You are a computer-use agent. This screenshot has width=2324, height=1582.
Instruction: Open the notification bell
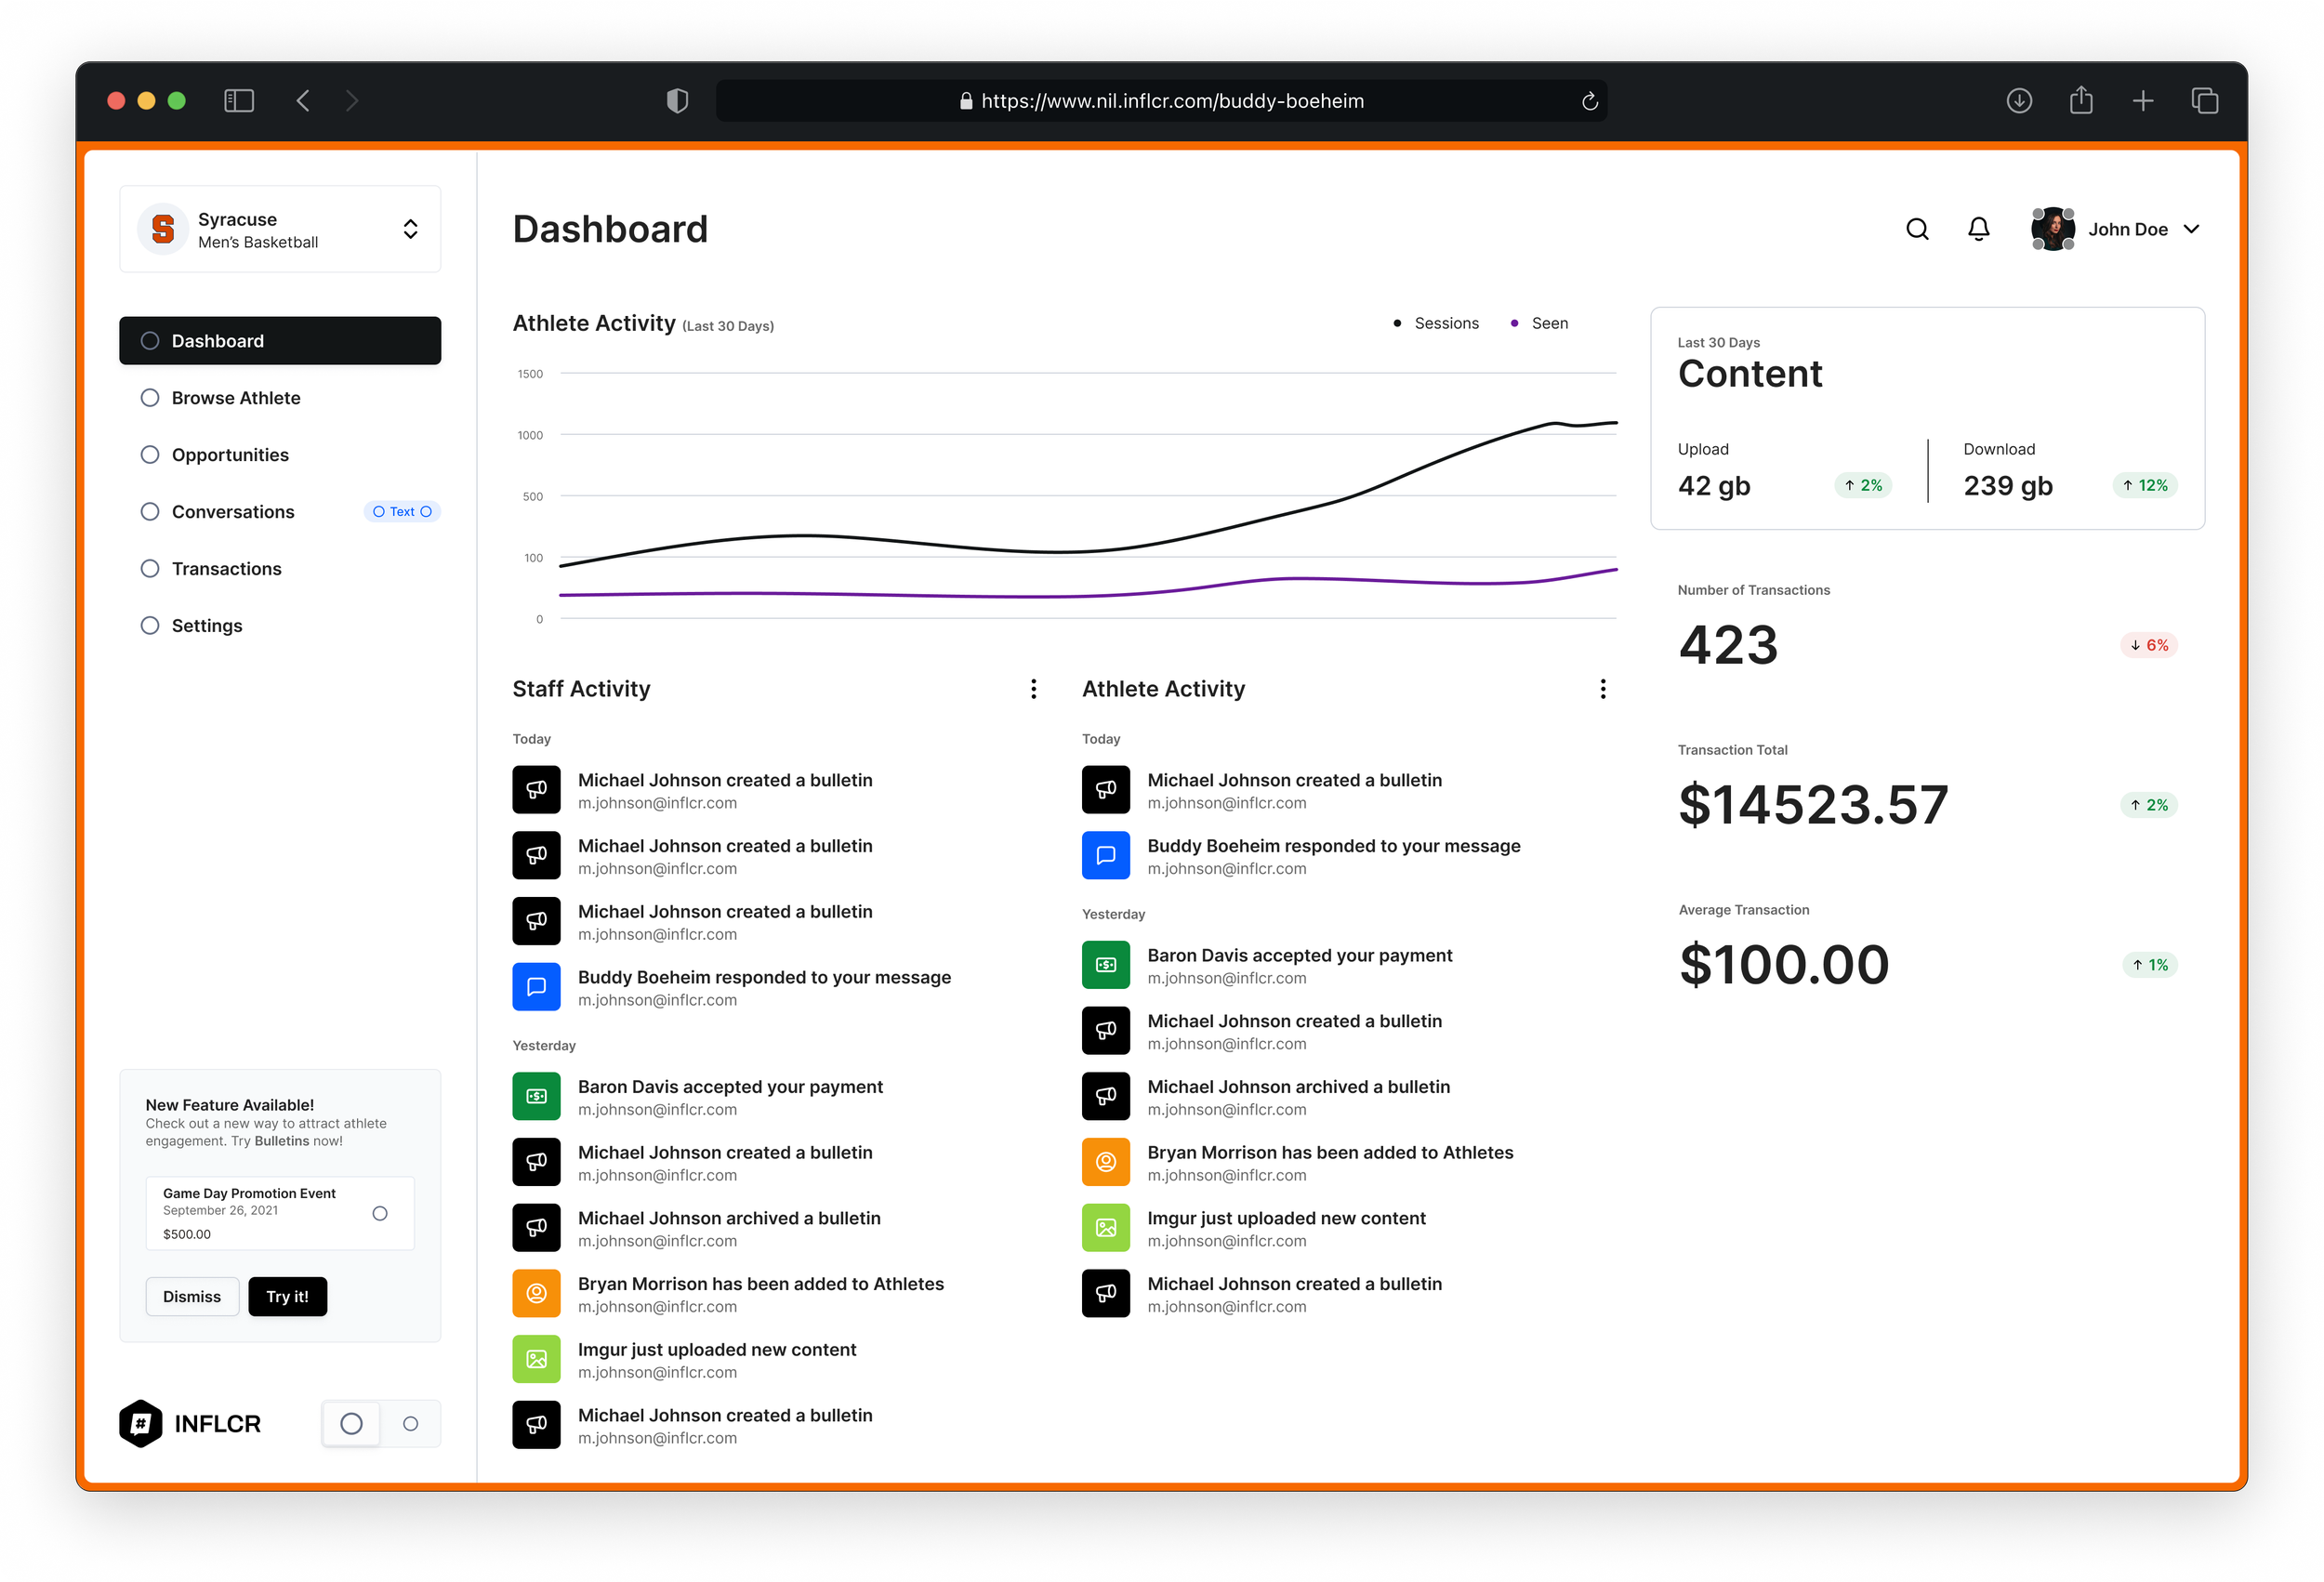[1978, 229]
